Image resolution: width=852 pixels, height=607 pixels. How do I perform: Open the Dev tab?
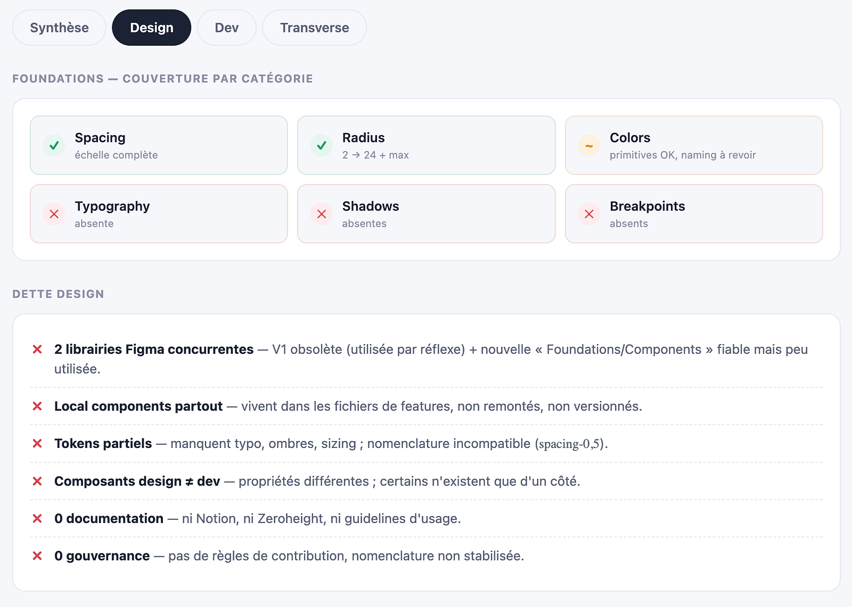(x=227, y=28)
